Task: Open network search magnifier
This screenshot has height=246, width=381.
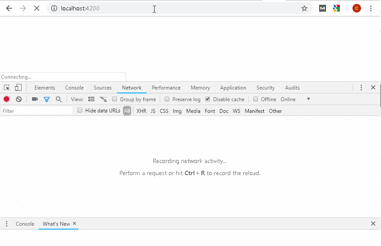Action: pyautogui.click(x=58, y=99)
